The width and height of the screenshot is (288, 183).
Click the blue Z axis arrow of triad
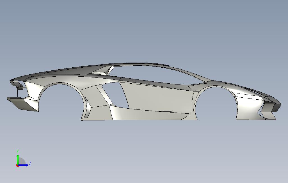23,165
